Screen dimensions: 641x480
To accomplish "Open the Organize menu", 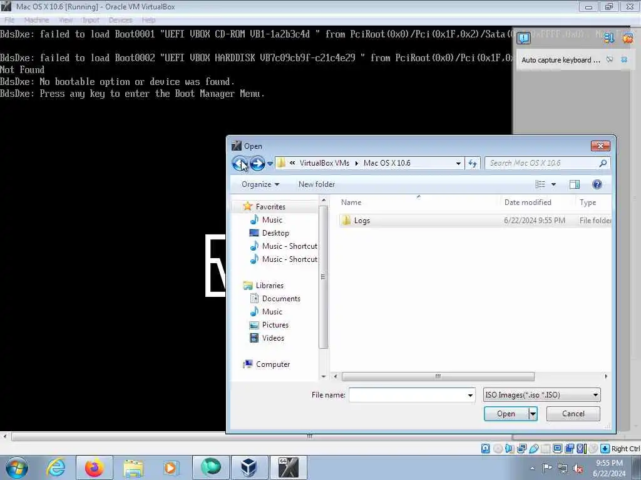I will pos(260,184).
